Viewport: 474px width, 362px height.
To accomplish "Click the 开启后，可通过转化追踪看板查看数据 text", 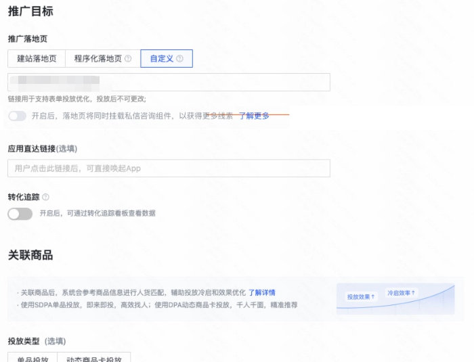I will tap(98, 213).
